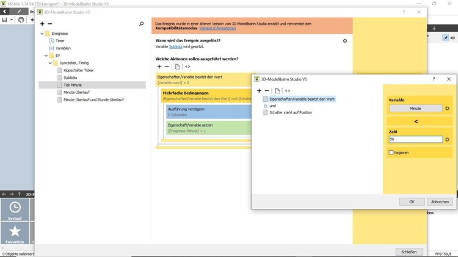Click back arrow button in main window
The height and width of the screenshot is (257, 458).
tap(5, 12)
